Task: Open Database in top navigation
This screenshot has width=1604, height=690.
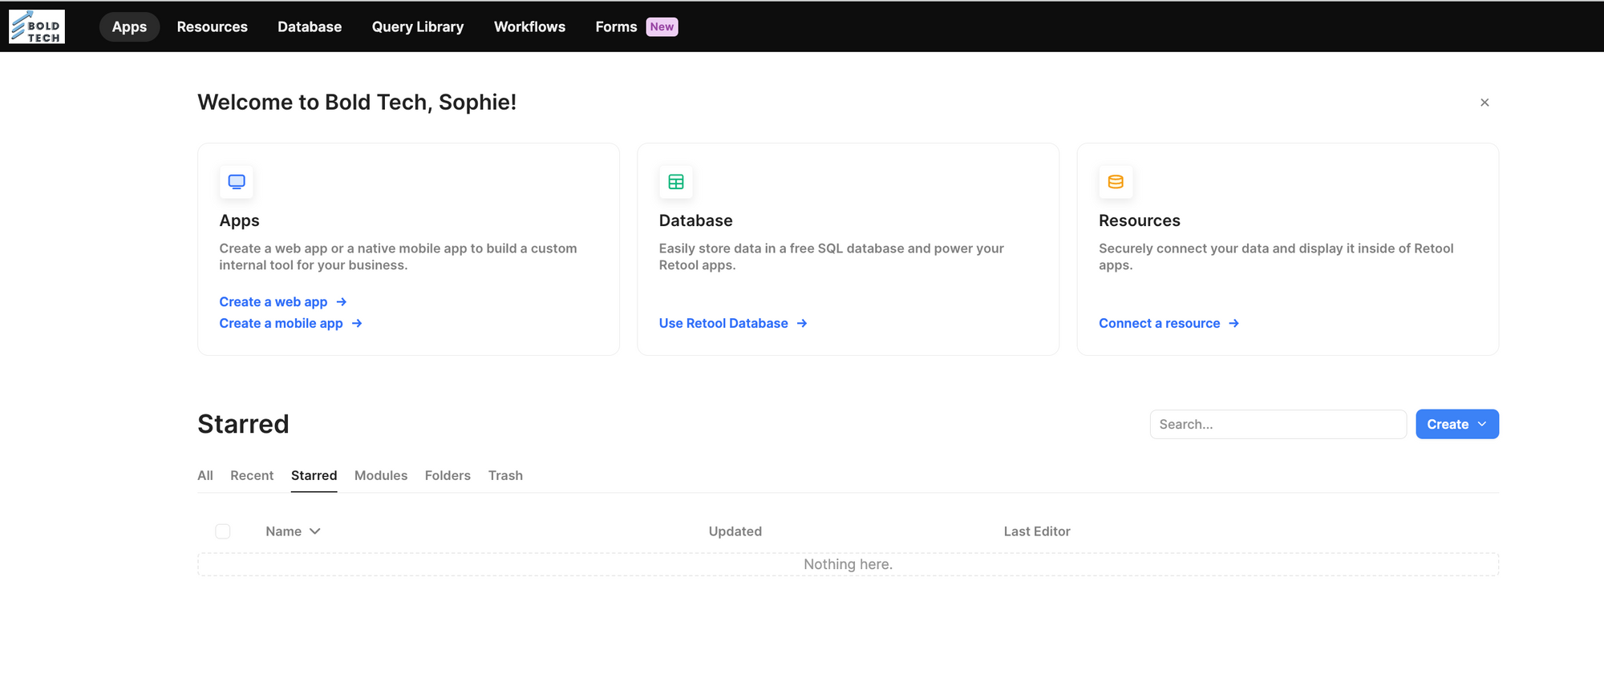Action: pyautogui.click(x=310, y=27)
